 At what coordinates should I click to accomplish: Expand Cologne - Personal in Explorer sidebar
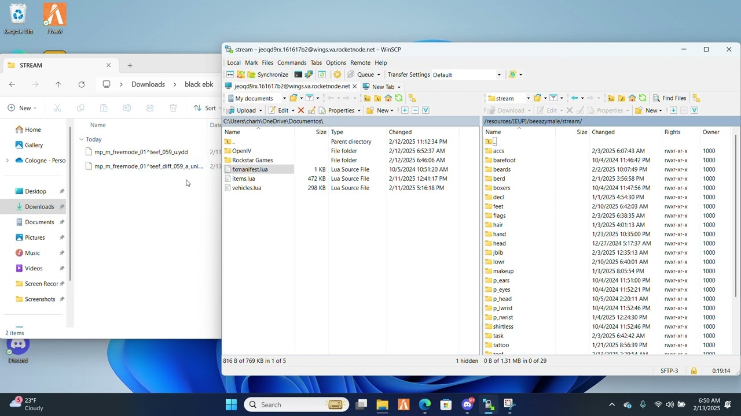click(x=7, y=161)
